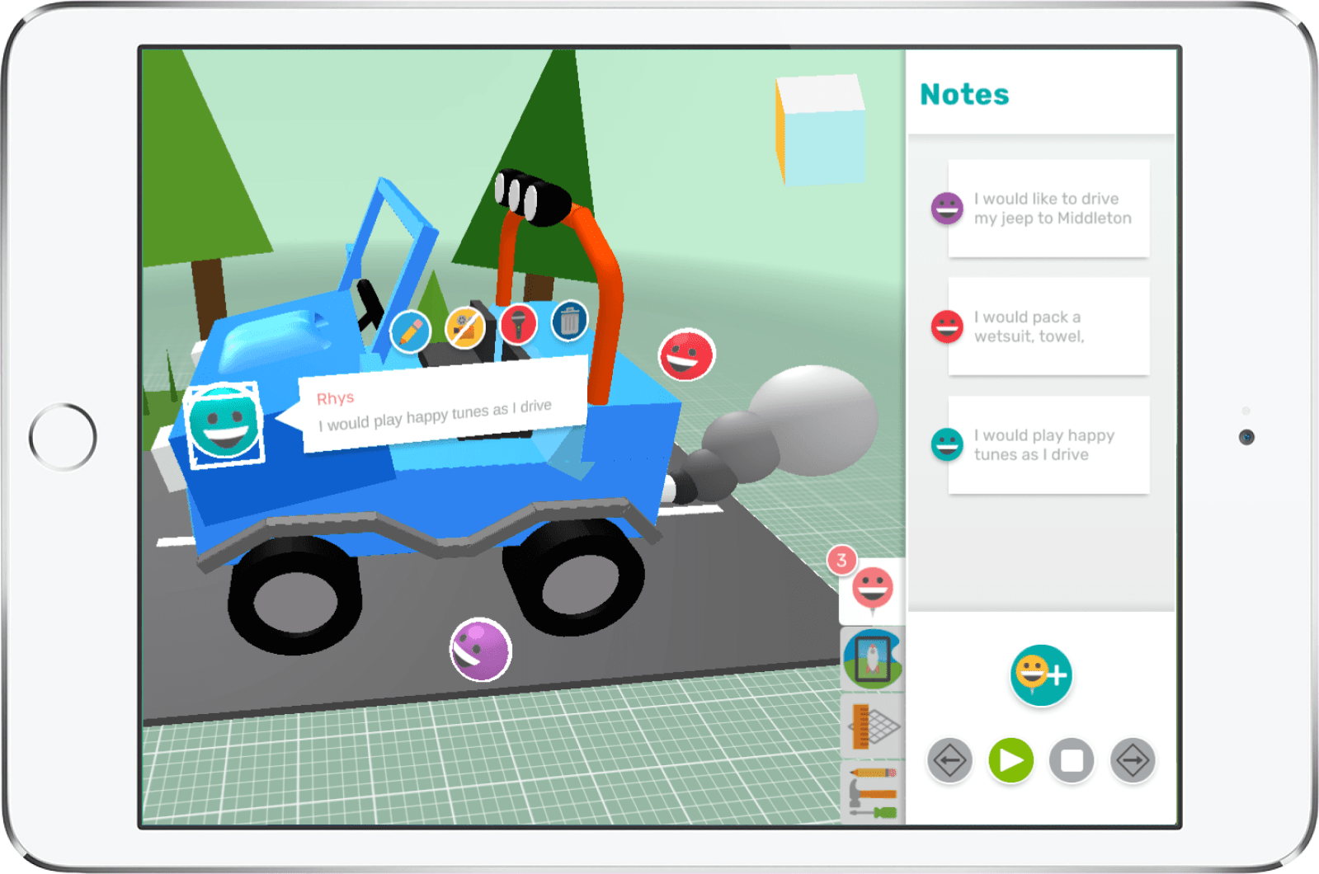The height and width of the screenshot is (874, 1319).
Task: Tap the Notes panel heading
Action: (964, 94)
